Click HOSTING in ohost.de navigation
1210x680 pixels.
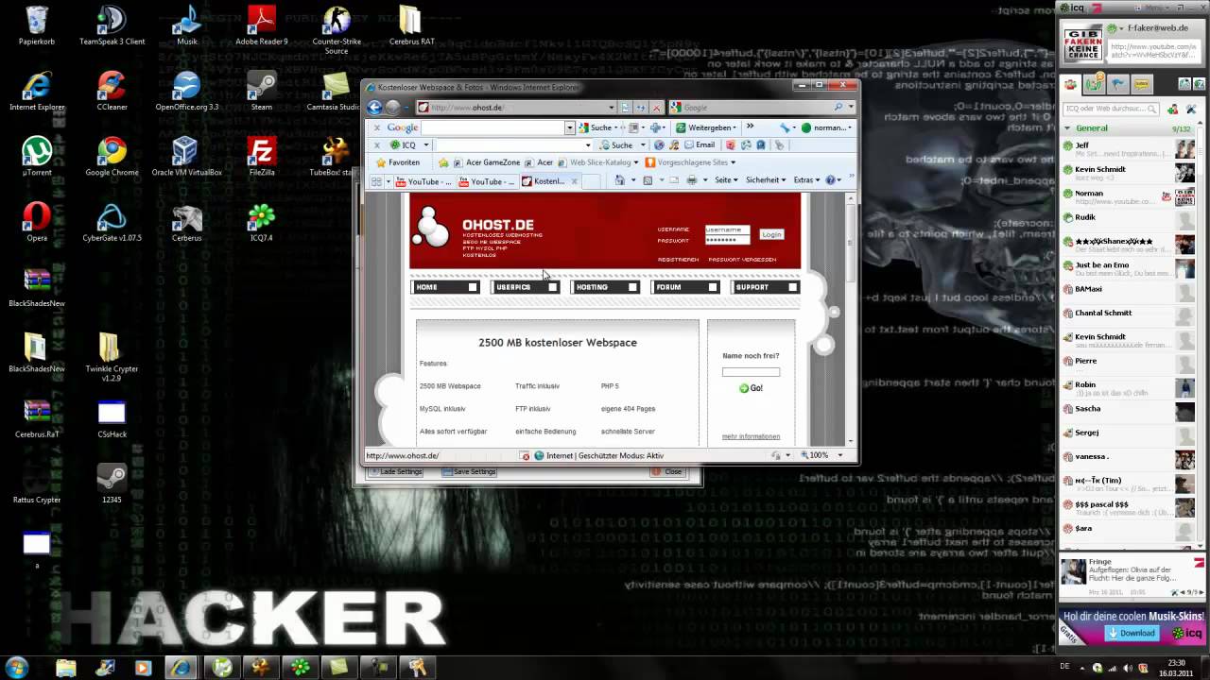pyautogui.click(x=606, y=287)
